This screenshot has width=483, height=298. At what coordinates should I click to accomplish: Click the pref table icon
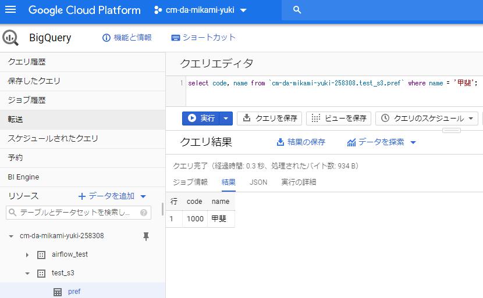coord(58,292)
